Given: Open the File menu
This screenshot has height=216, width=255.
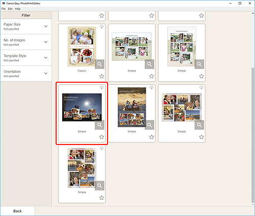Looking at the screenshot, I should (x=4, y=9).
